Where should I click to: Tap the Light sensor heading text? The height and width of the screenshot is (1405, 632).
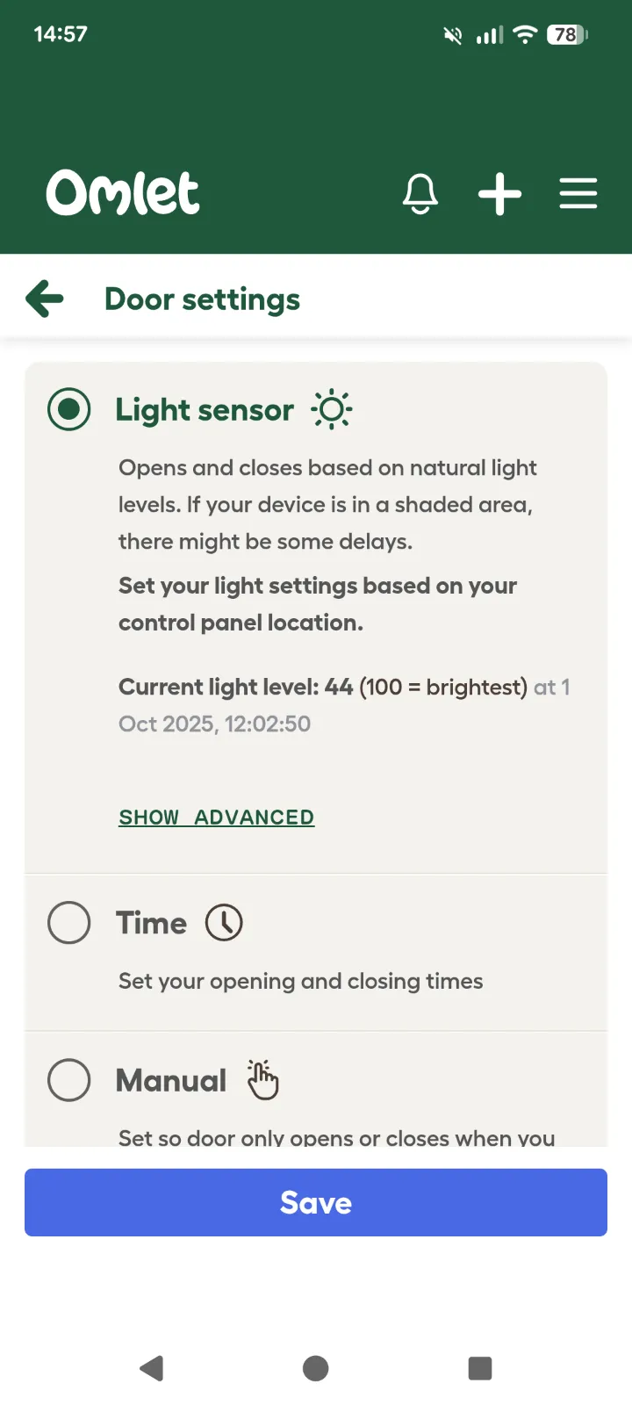[205, 410]
